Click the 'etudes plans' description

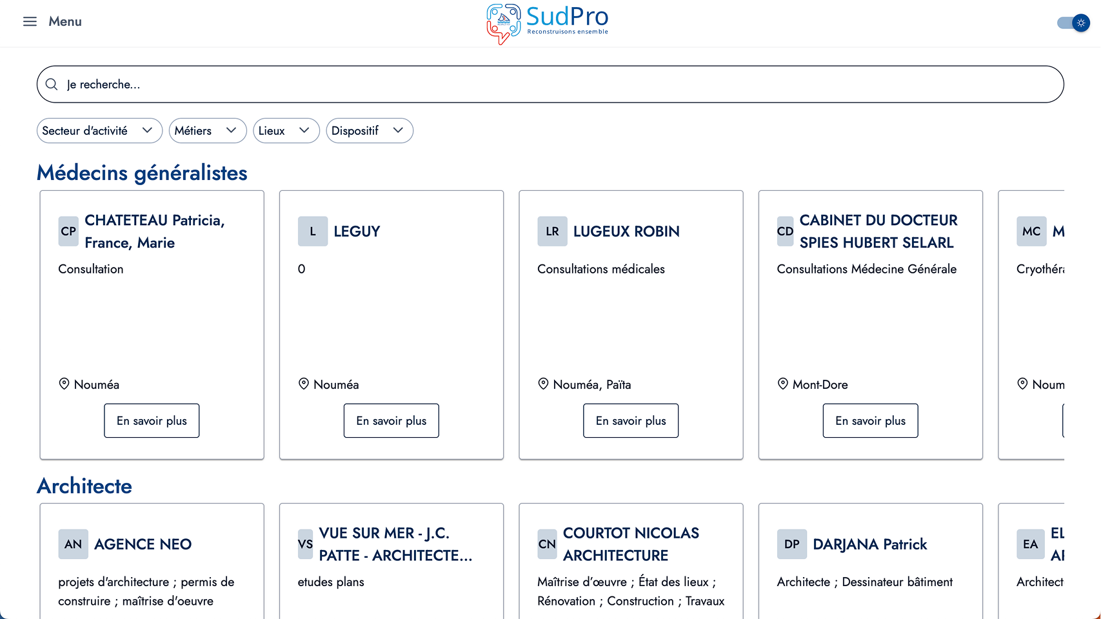(x=331, y=582)
